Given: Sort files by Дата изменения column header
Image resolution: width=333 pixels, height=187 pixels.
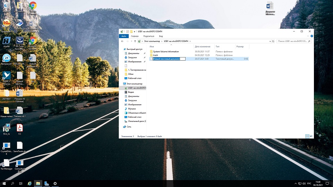Looking at the screenshot, I should coord(202,46).
